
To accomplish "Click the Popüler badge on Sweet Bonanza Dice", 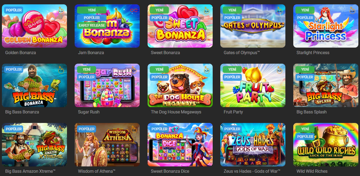I will pyautogui.click(x=159, y=129).
